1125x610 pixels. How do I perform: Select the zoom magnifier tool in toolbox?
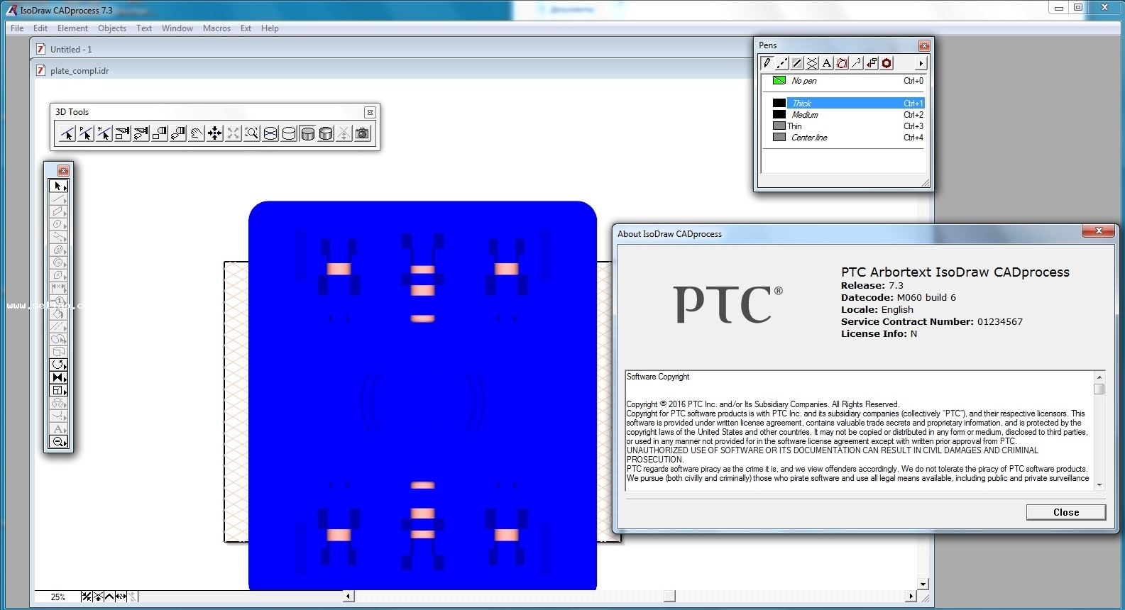pyautogui.click(x=58, y=442)
